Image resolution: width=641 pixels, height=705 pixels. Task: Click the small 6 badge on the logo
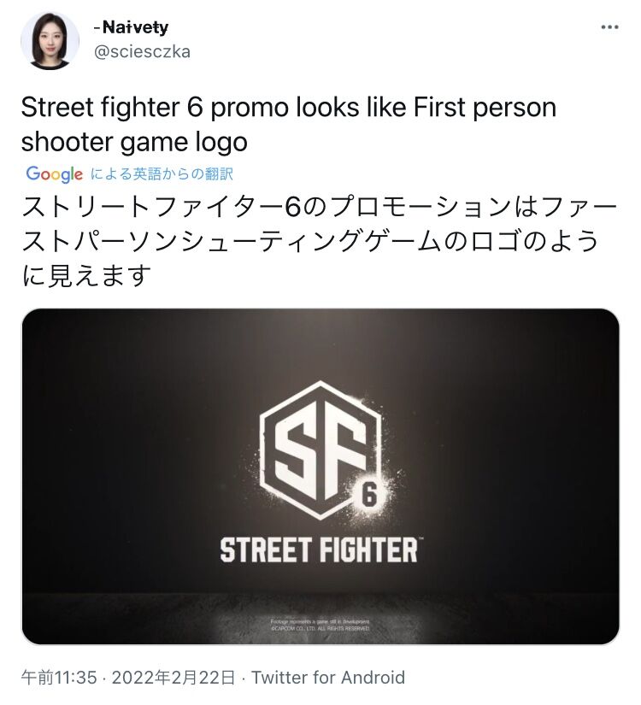click(x=369, y=495)
